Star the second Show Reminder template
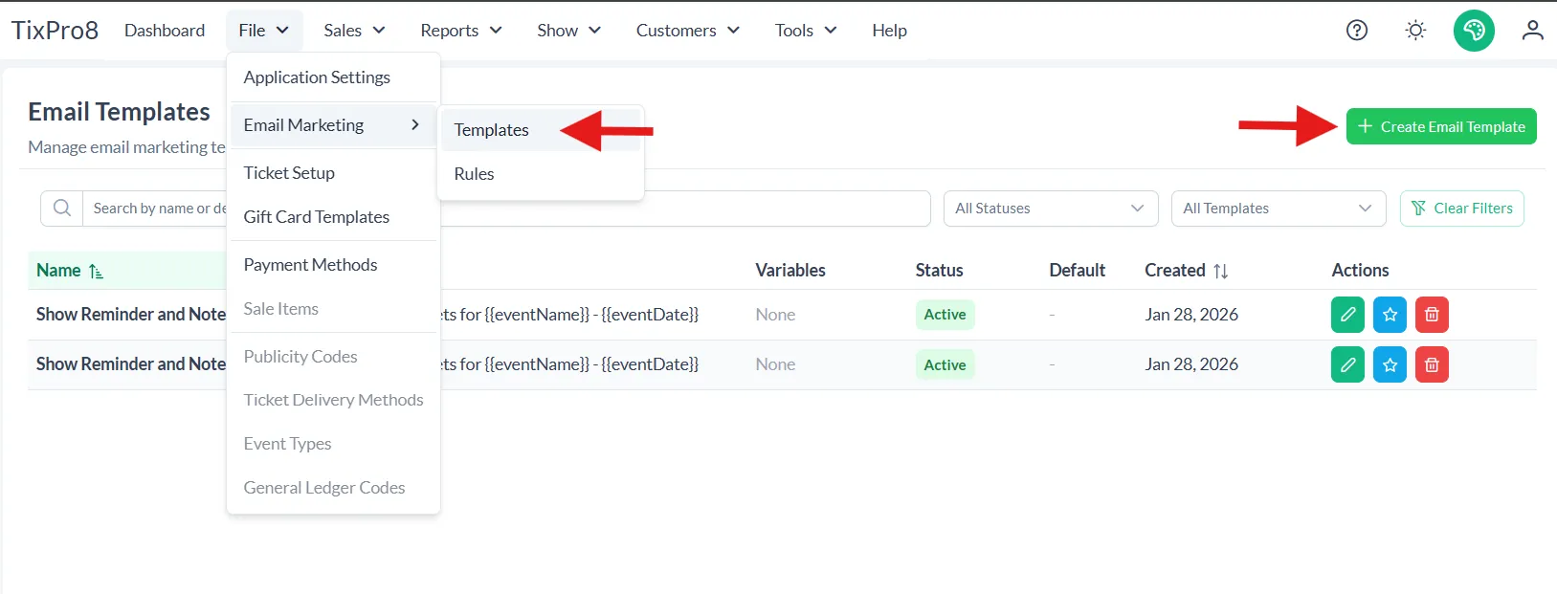The width and height of the screenshot is (1557, 594). (1390, 364)
